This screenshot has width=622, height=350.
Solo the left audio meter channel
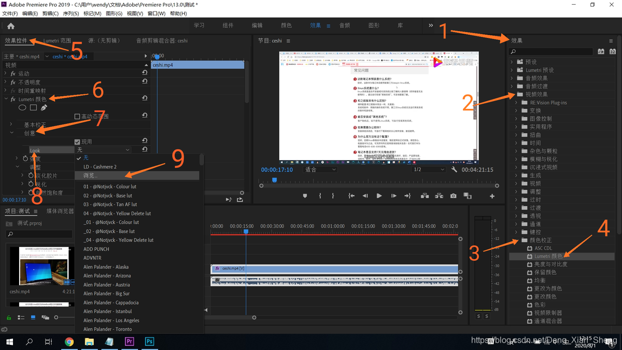pyautogui.click(x=478, y=316)
